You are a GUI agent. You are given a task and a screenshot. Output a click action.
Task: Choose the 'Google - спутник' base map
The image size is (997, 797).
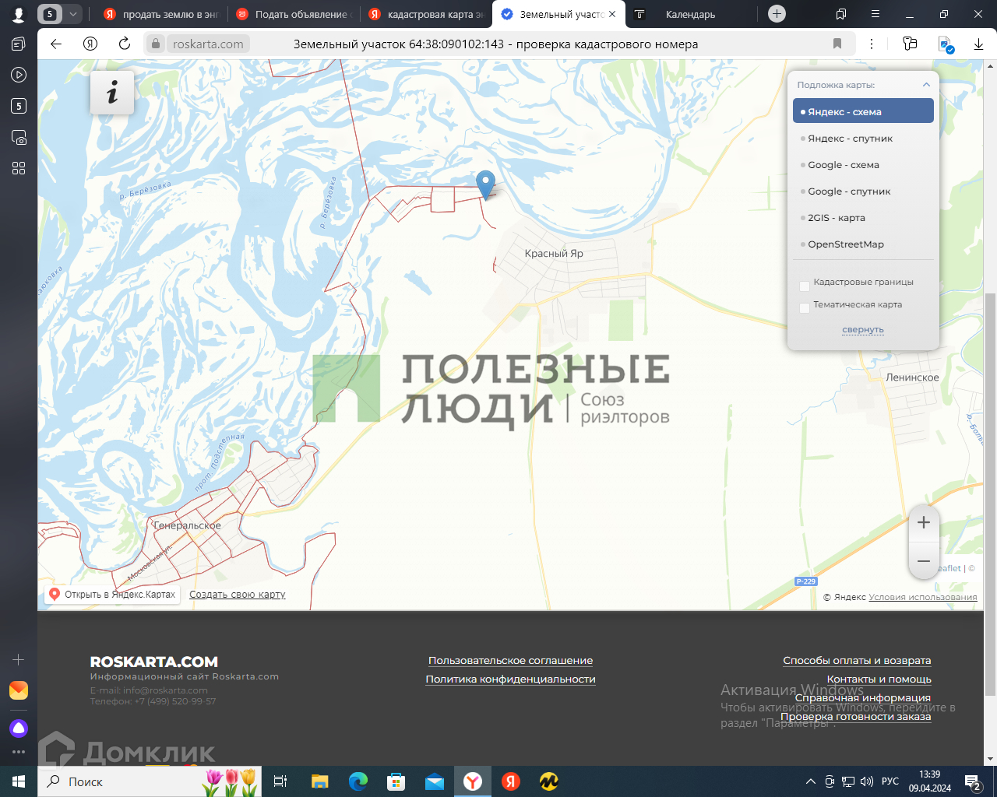863,191
